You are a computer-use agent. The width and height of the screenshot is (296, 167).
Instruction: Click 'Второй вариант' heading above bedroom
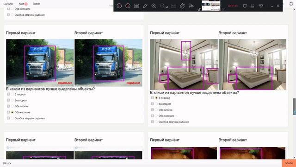click(x=233, y=33)
